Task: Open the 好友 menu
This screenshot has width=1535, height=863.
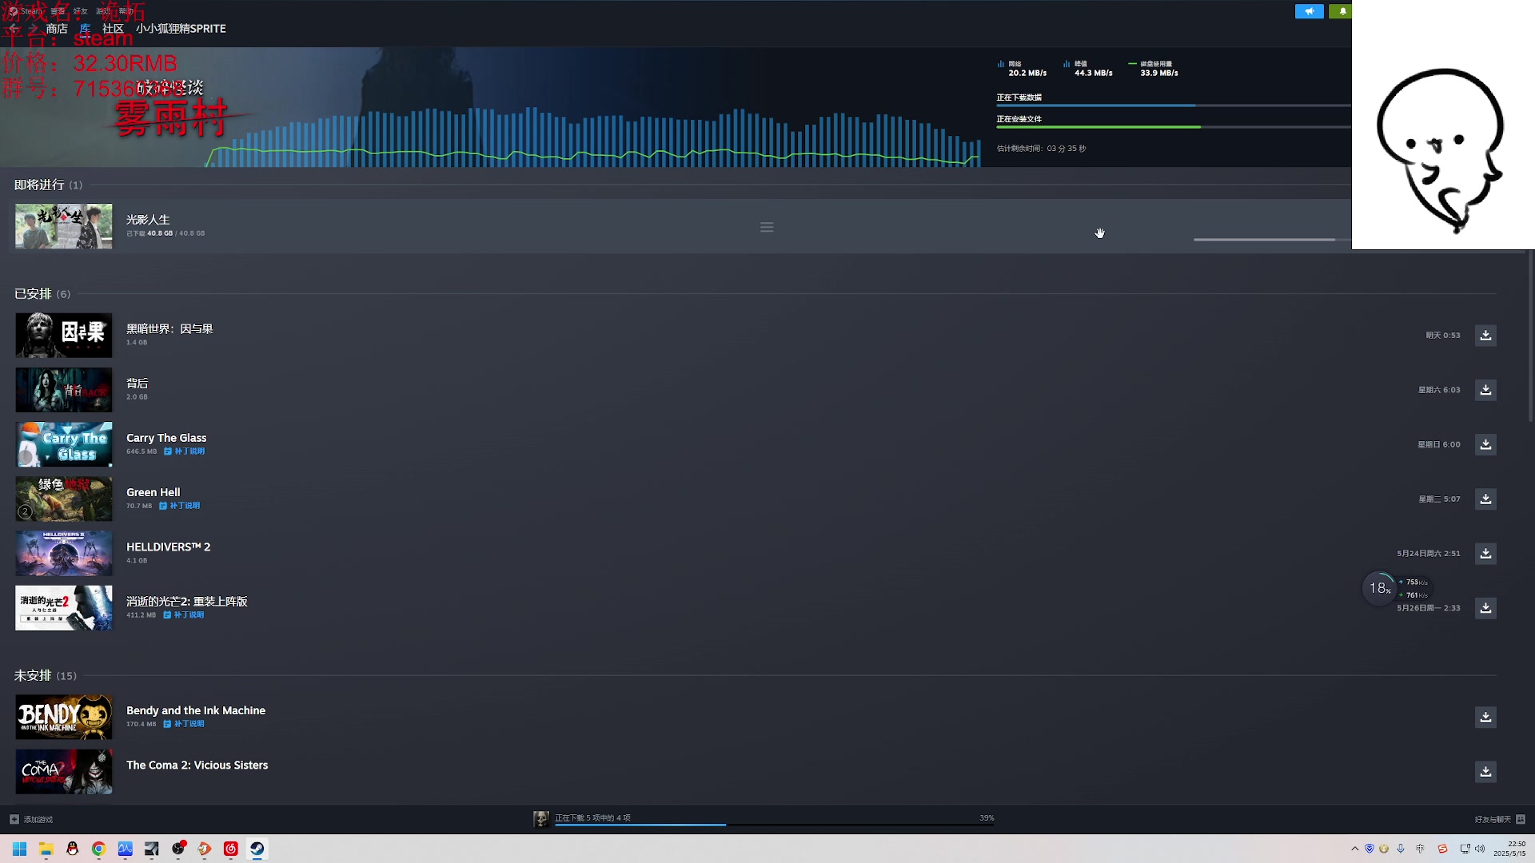Action: (81, 11)
